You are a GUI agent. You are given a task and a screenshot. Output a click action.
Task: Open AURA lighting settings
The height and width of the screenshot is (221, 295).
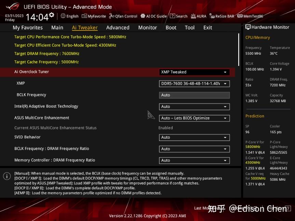coord(198,16)
